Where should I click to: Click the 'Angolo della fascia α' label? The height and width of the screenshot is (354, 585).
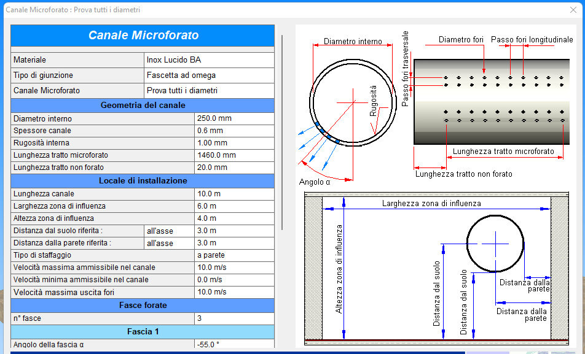[103, 344]
